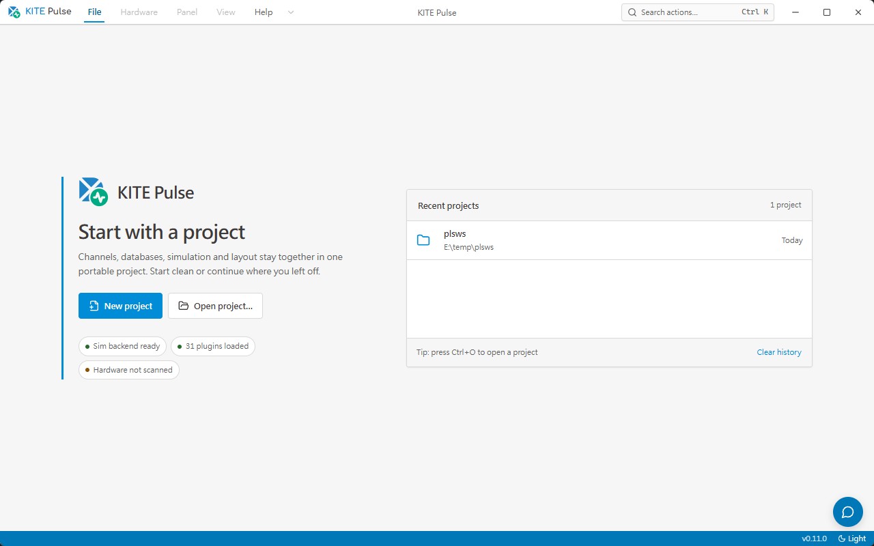This screenshot has height=546, width=874.
Task: Open the File menu
Action: click(x=94, y=12)
